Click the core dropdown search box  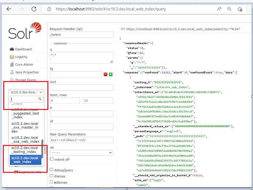click(27, 99)
